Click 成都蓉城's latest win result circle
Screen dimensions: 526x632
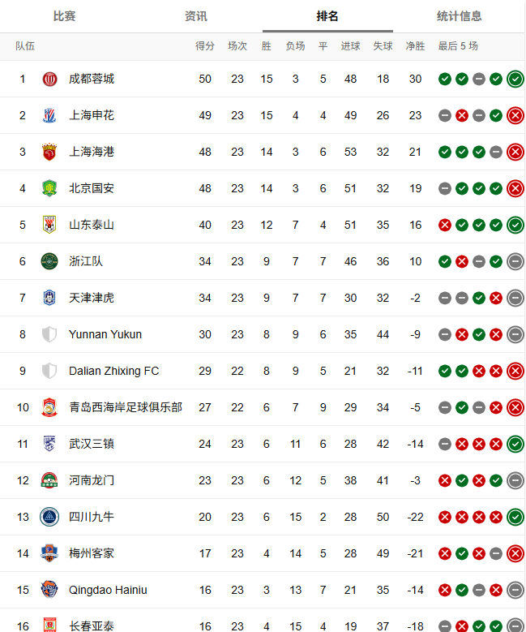click(515, 79)
